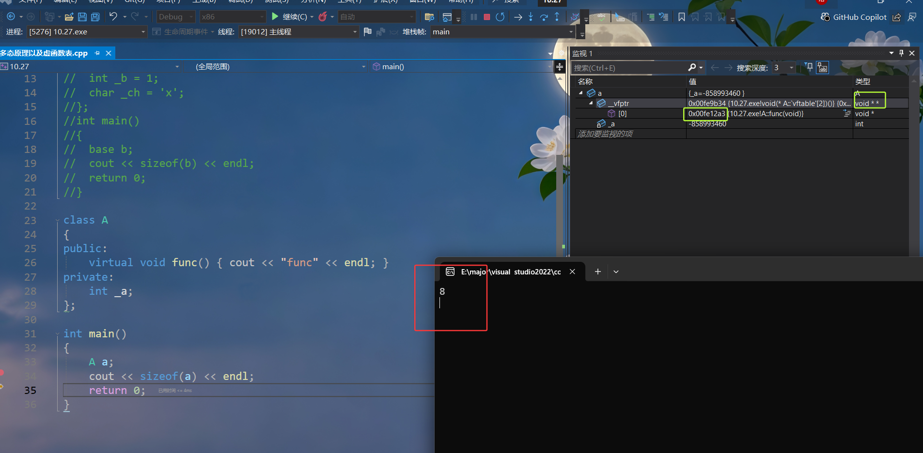Close the Watch 1 panel

pos(912,53)
